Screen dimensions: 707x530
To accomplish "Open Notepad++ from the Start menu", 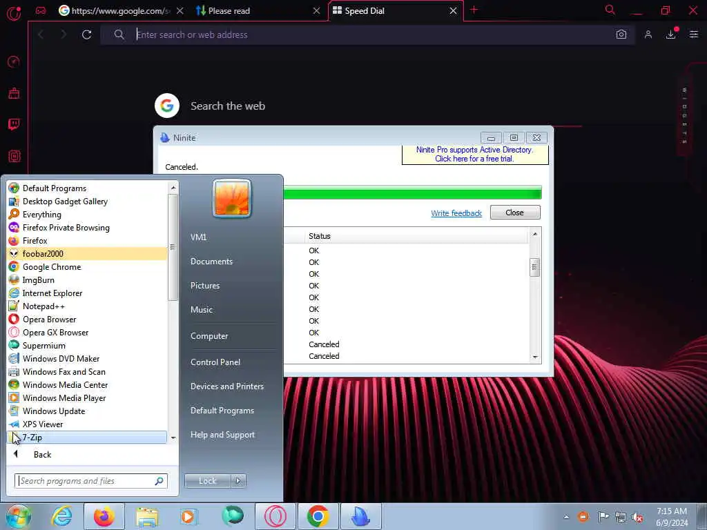I will click(x=88, y=306).
